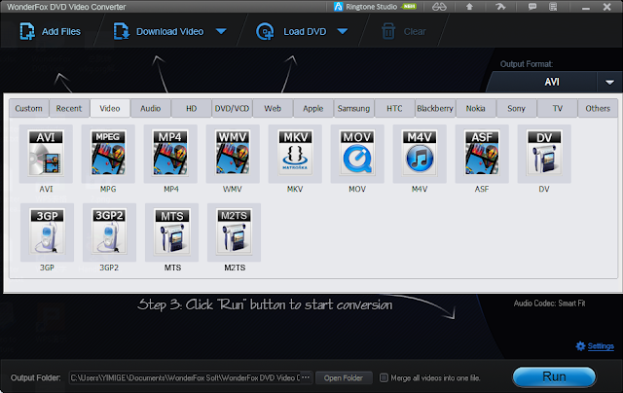Click the Add Files icon
623x393 pixels.
pos(27,31)
